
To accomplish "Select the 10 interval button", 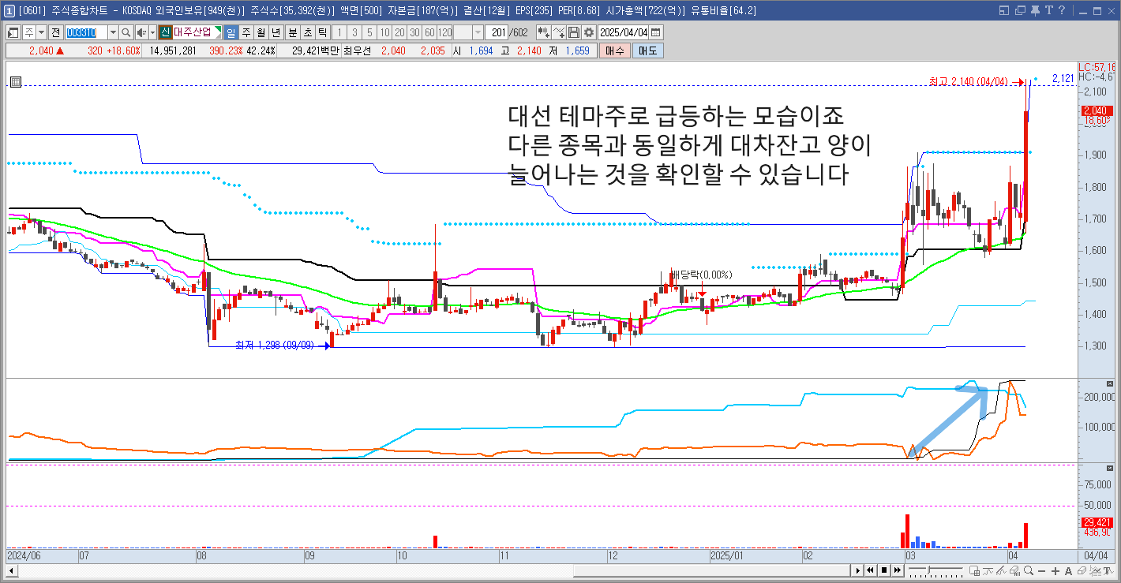I will [x=384, y=32].
